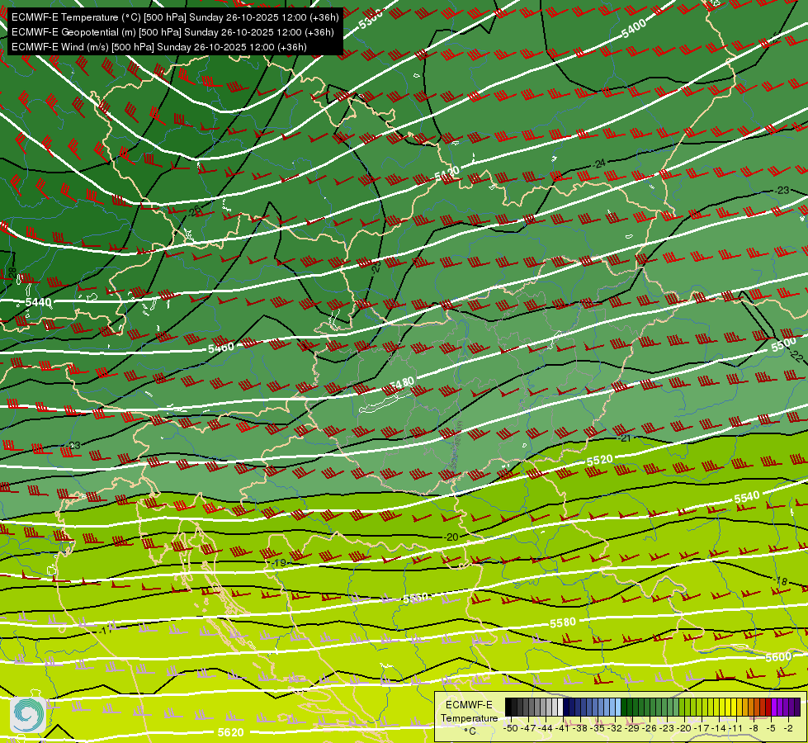
Task: Click the -35 tick label in legend
Action: pyautogui.click(x=598, y=728)
